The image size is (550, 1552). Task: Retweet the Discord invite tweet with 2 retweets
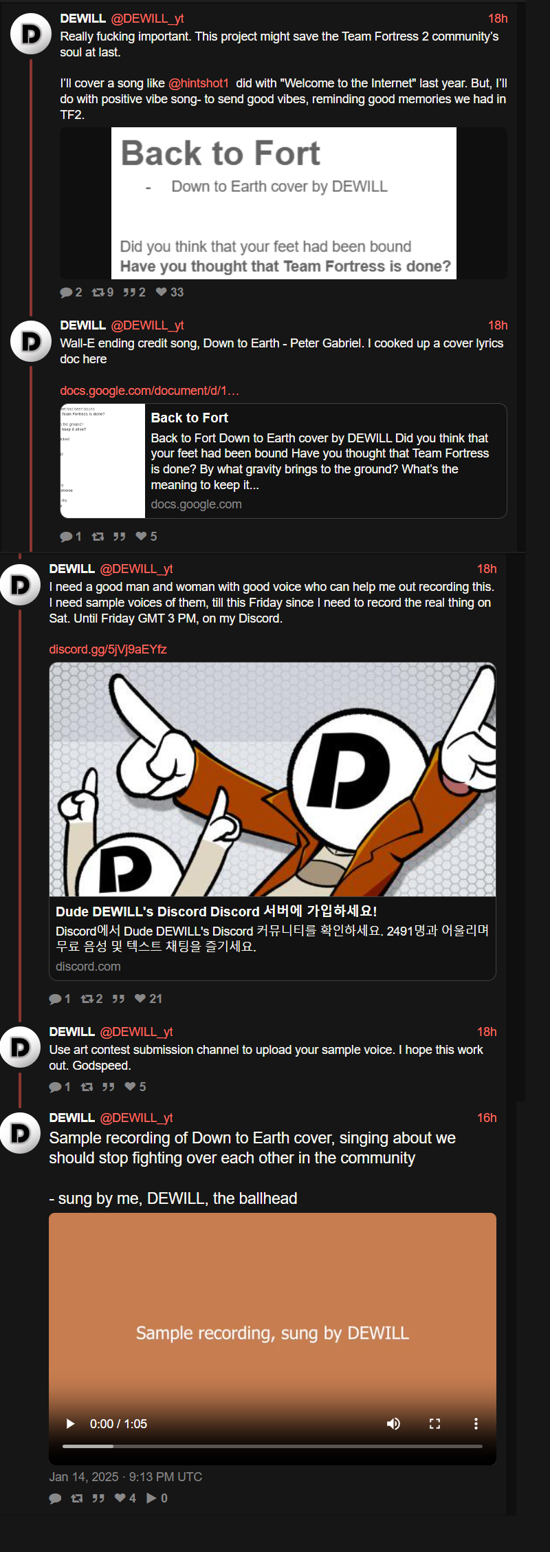click(x=87, y=999)
